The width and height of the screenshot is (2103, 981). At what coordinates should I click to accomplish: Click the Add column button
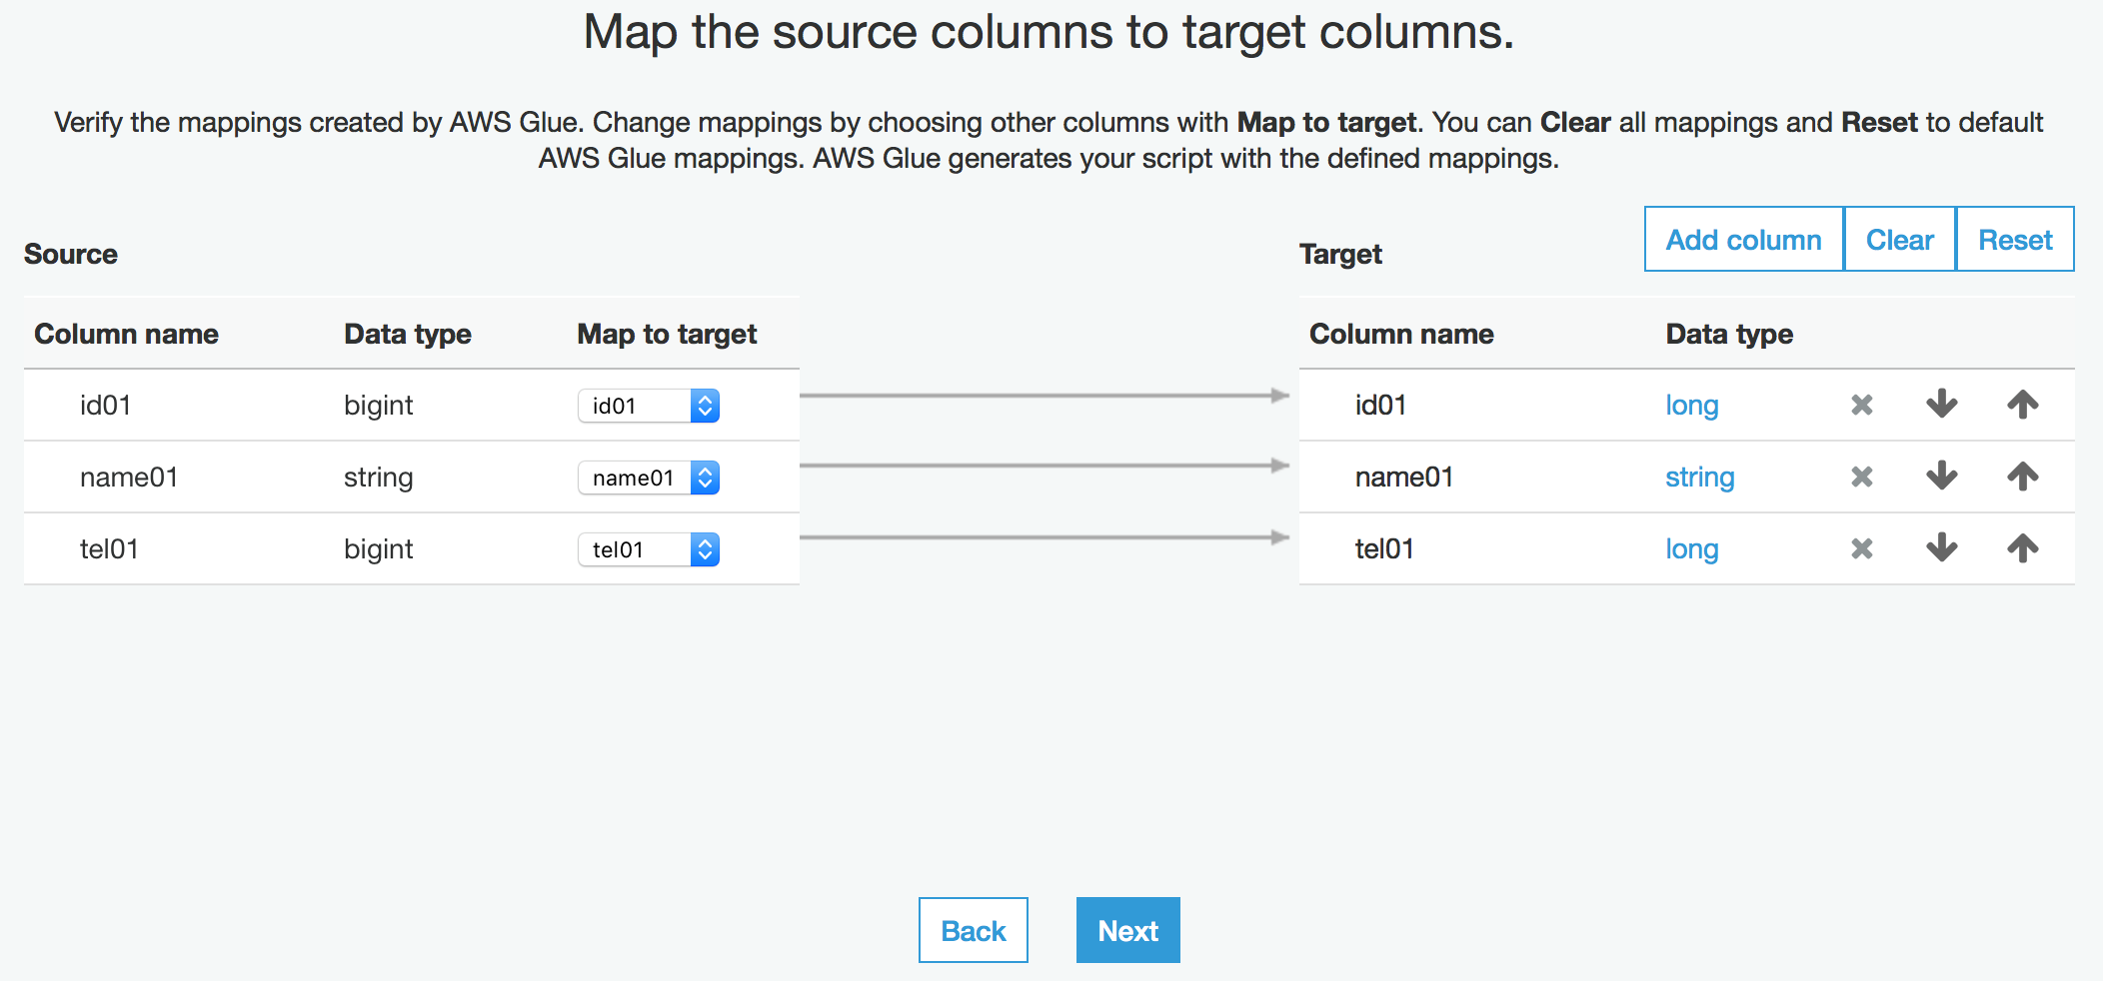[x=1743, y=240]
